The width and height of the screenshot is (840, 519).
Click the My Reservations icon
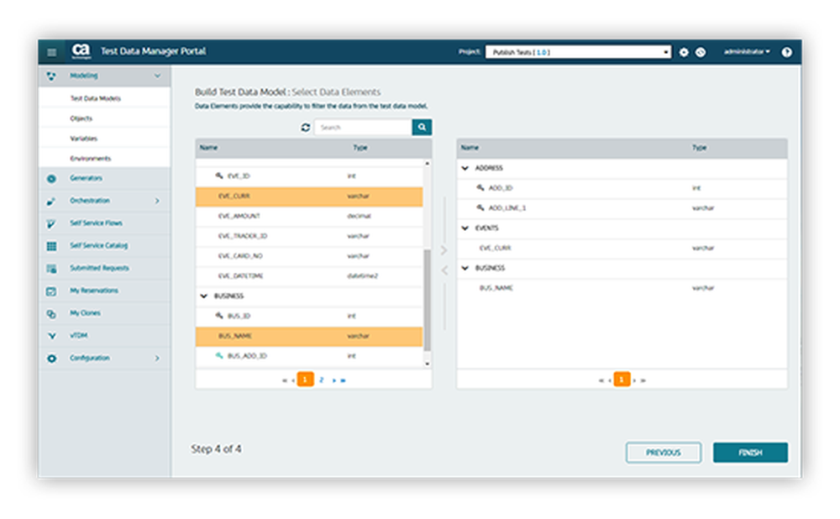51,291
